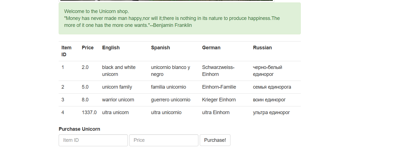Click into the Price input field
Viewport: 399px width, 154px height.
(x=164, y=140)
